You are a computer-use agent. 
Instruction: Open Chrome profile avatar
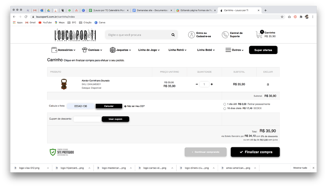(307, 17)
